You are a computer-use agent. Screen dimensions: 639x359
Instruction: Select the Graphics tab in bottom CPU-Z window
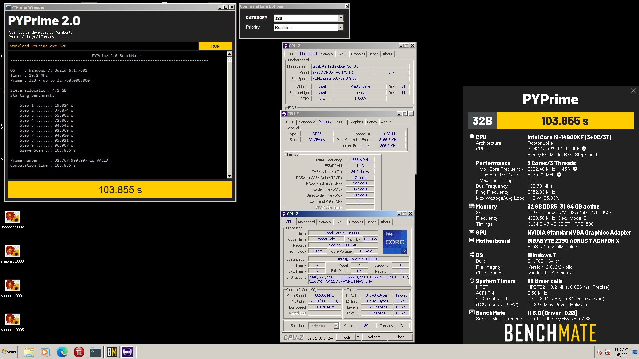pyautogui.click(x=356, y=222)
